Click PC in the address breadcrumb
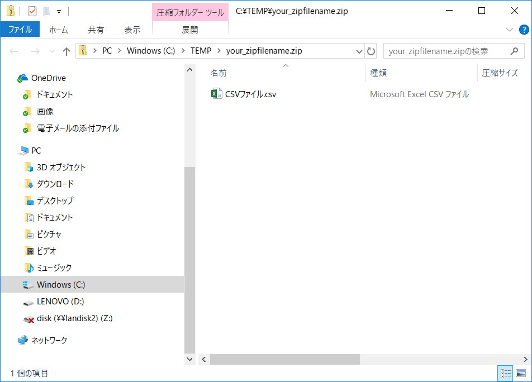Screen dimensions: 532x382 point(107,50)
